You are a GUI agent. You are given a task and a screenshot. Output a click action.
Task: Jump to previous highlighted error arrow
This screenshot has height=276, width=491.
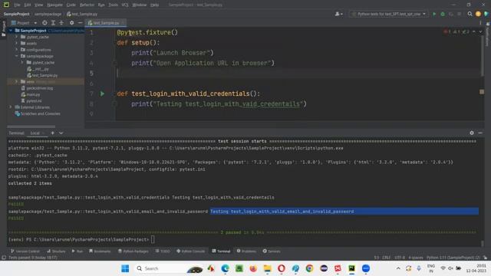click(474, 31)
